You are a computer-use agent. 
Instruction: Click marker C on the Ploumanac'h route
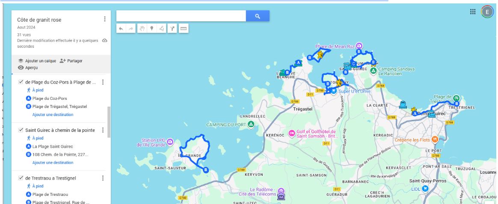[353, 64]
